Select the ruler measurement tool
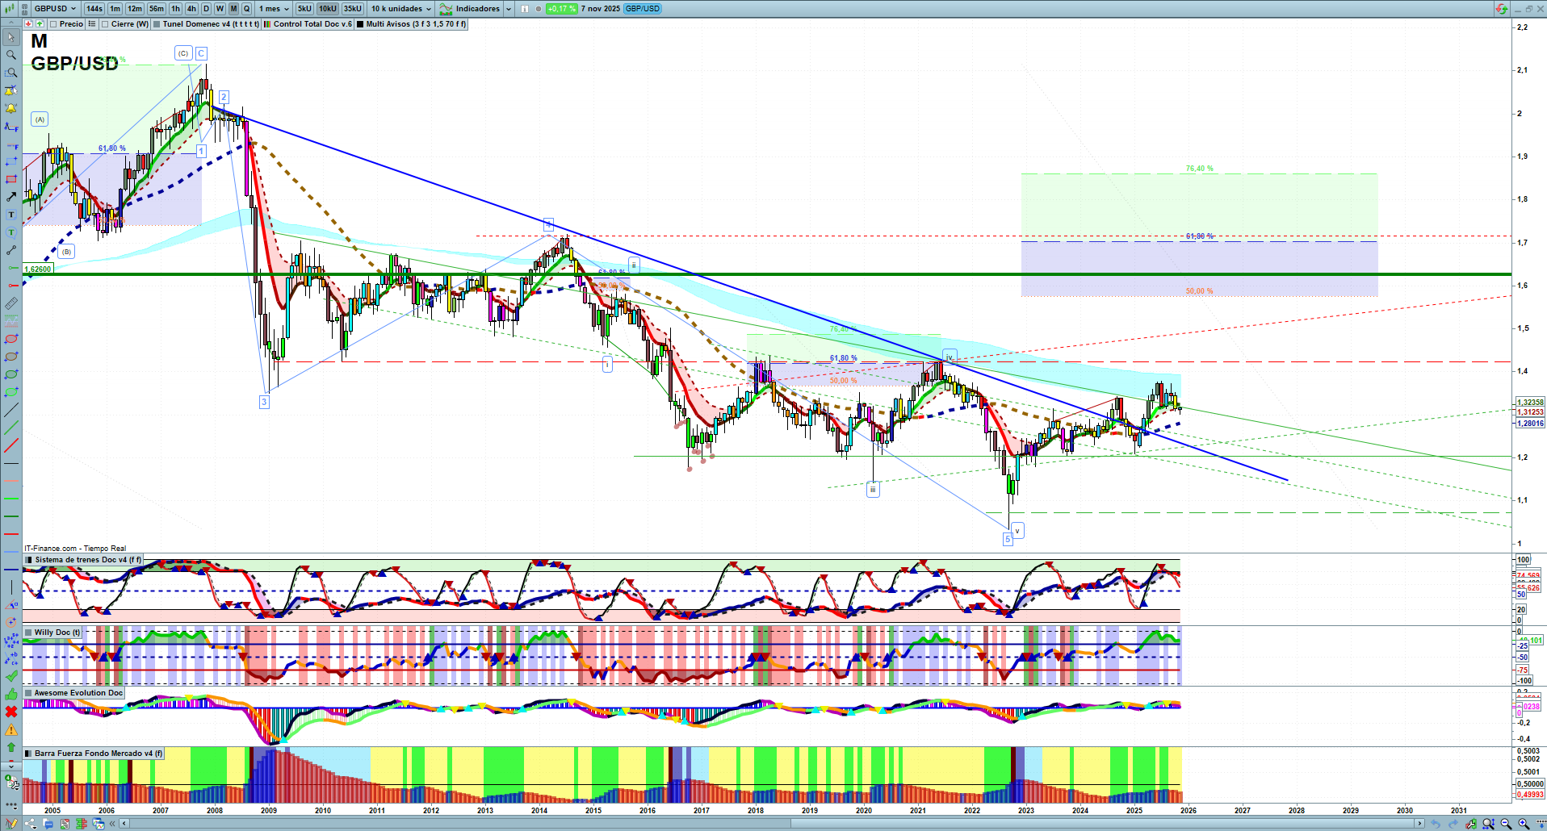 click(11, 303)
